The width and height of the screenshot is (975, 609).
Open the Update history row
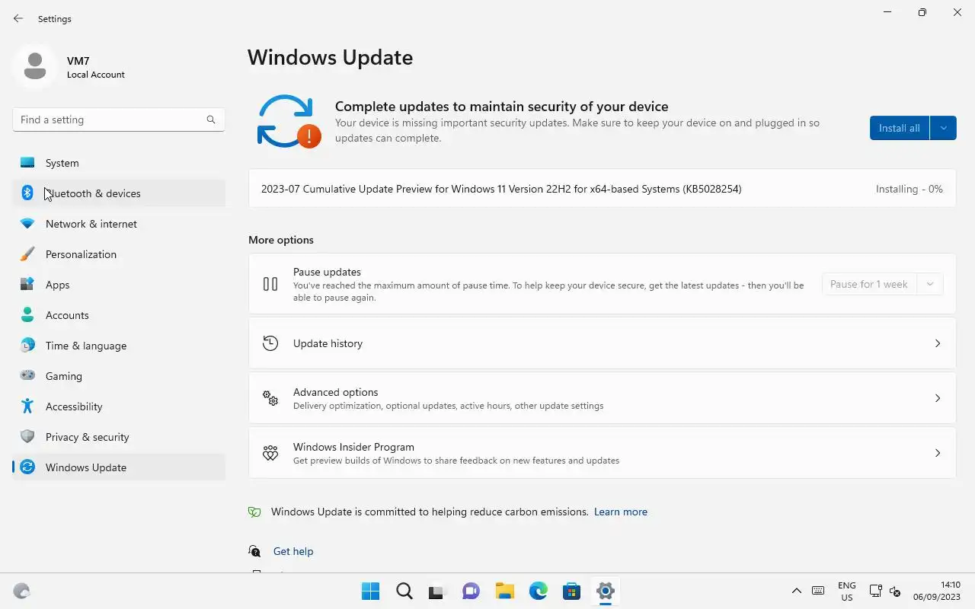pos(602,343)
